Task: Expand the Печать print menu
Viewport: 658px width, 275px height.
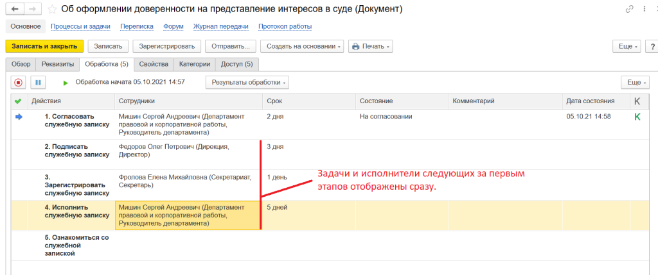Action: click(370, 47)
